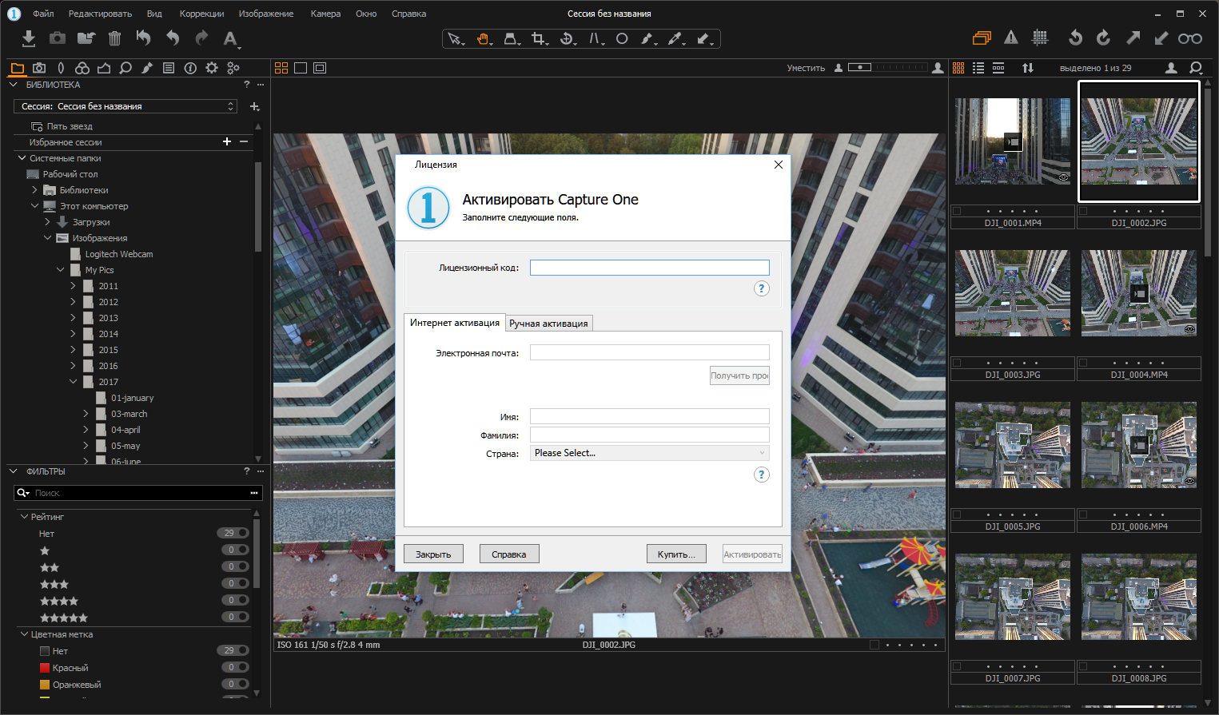Click the Оранжевый color label swatch

[45, 685]
